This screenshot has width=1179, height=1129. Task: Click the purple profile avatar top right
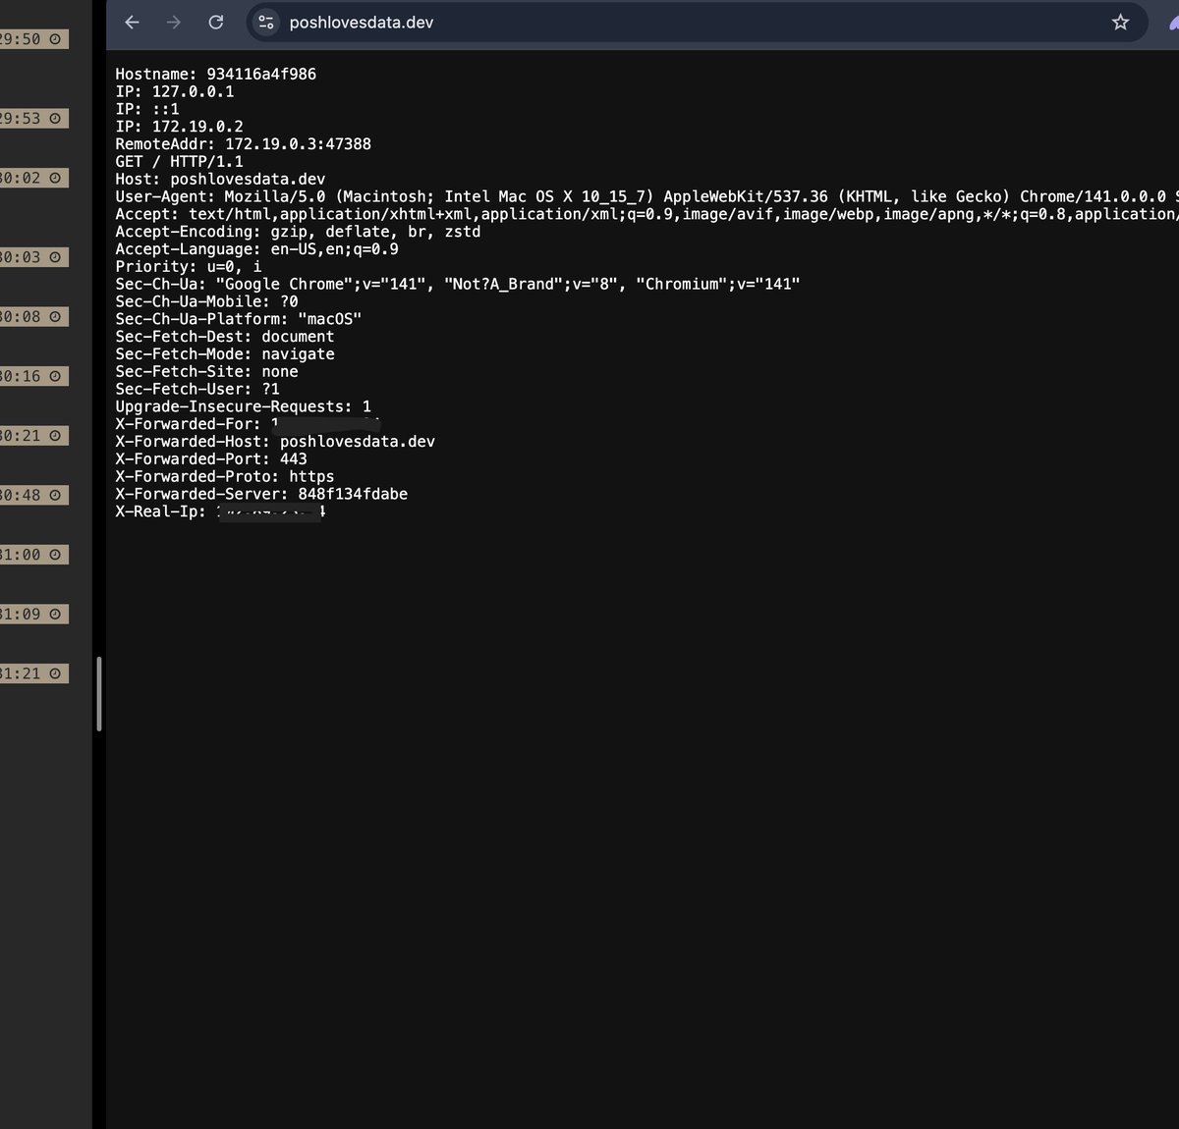point(1173,22)
